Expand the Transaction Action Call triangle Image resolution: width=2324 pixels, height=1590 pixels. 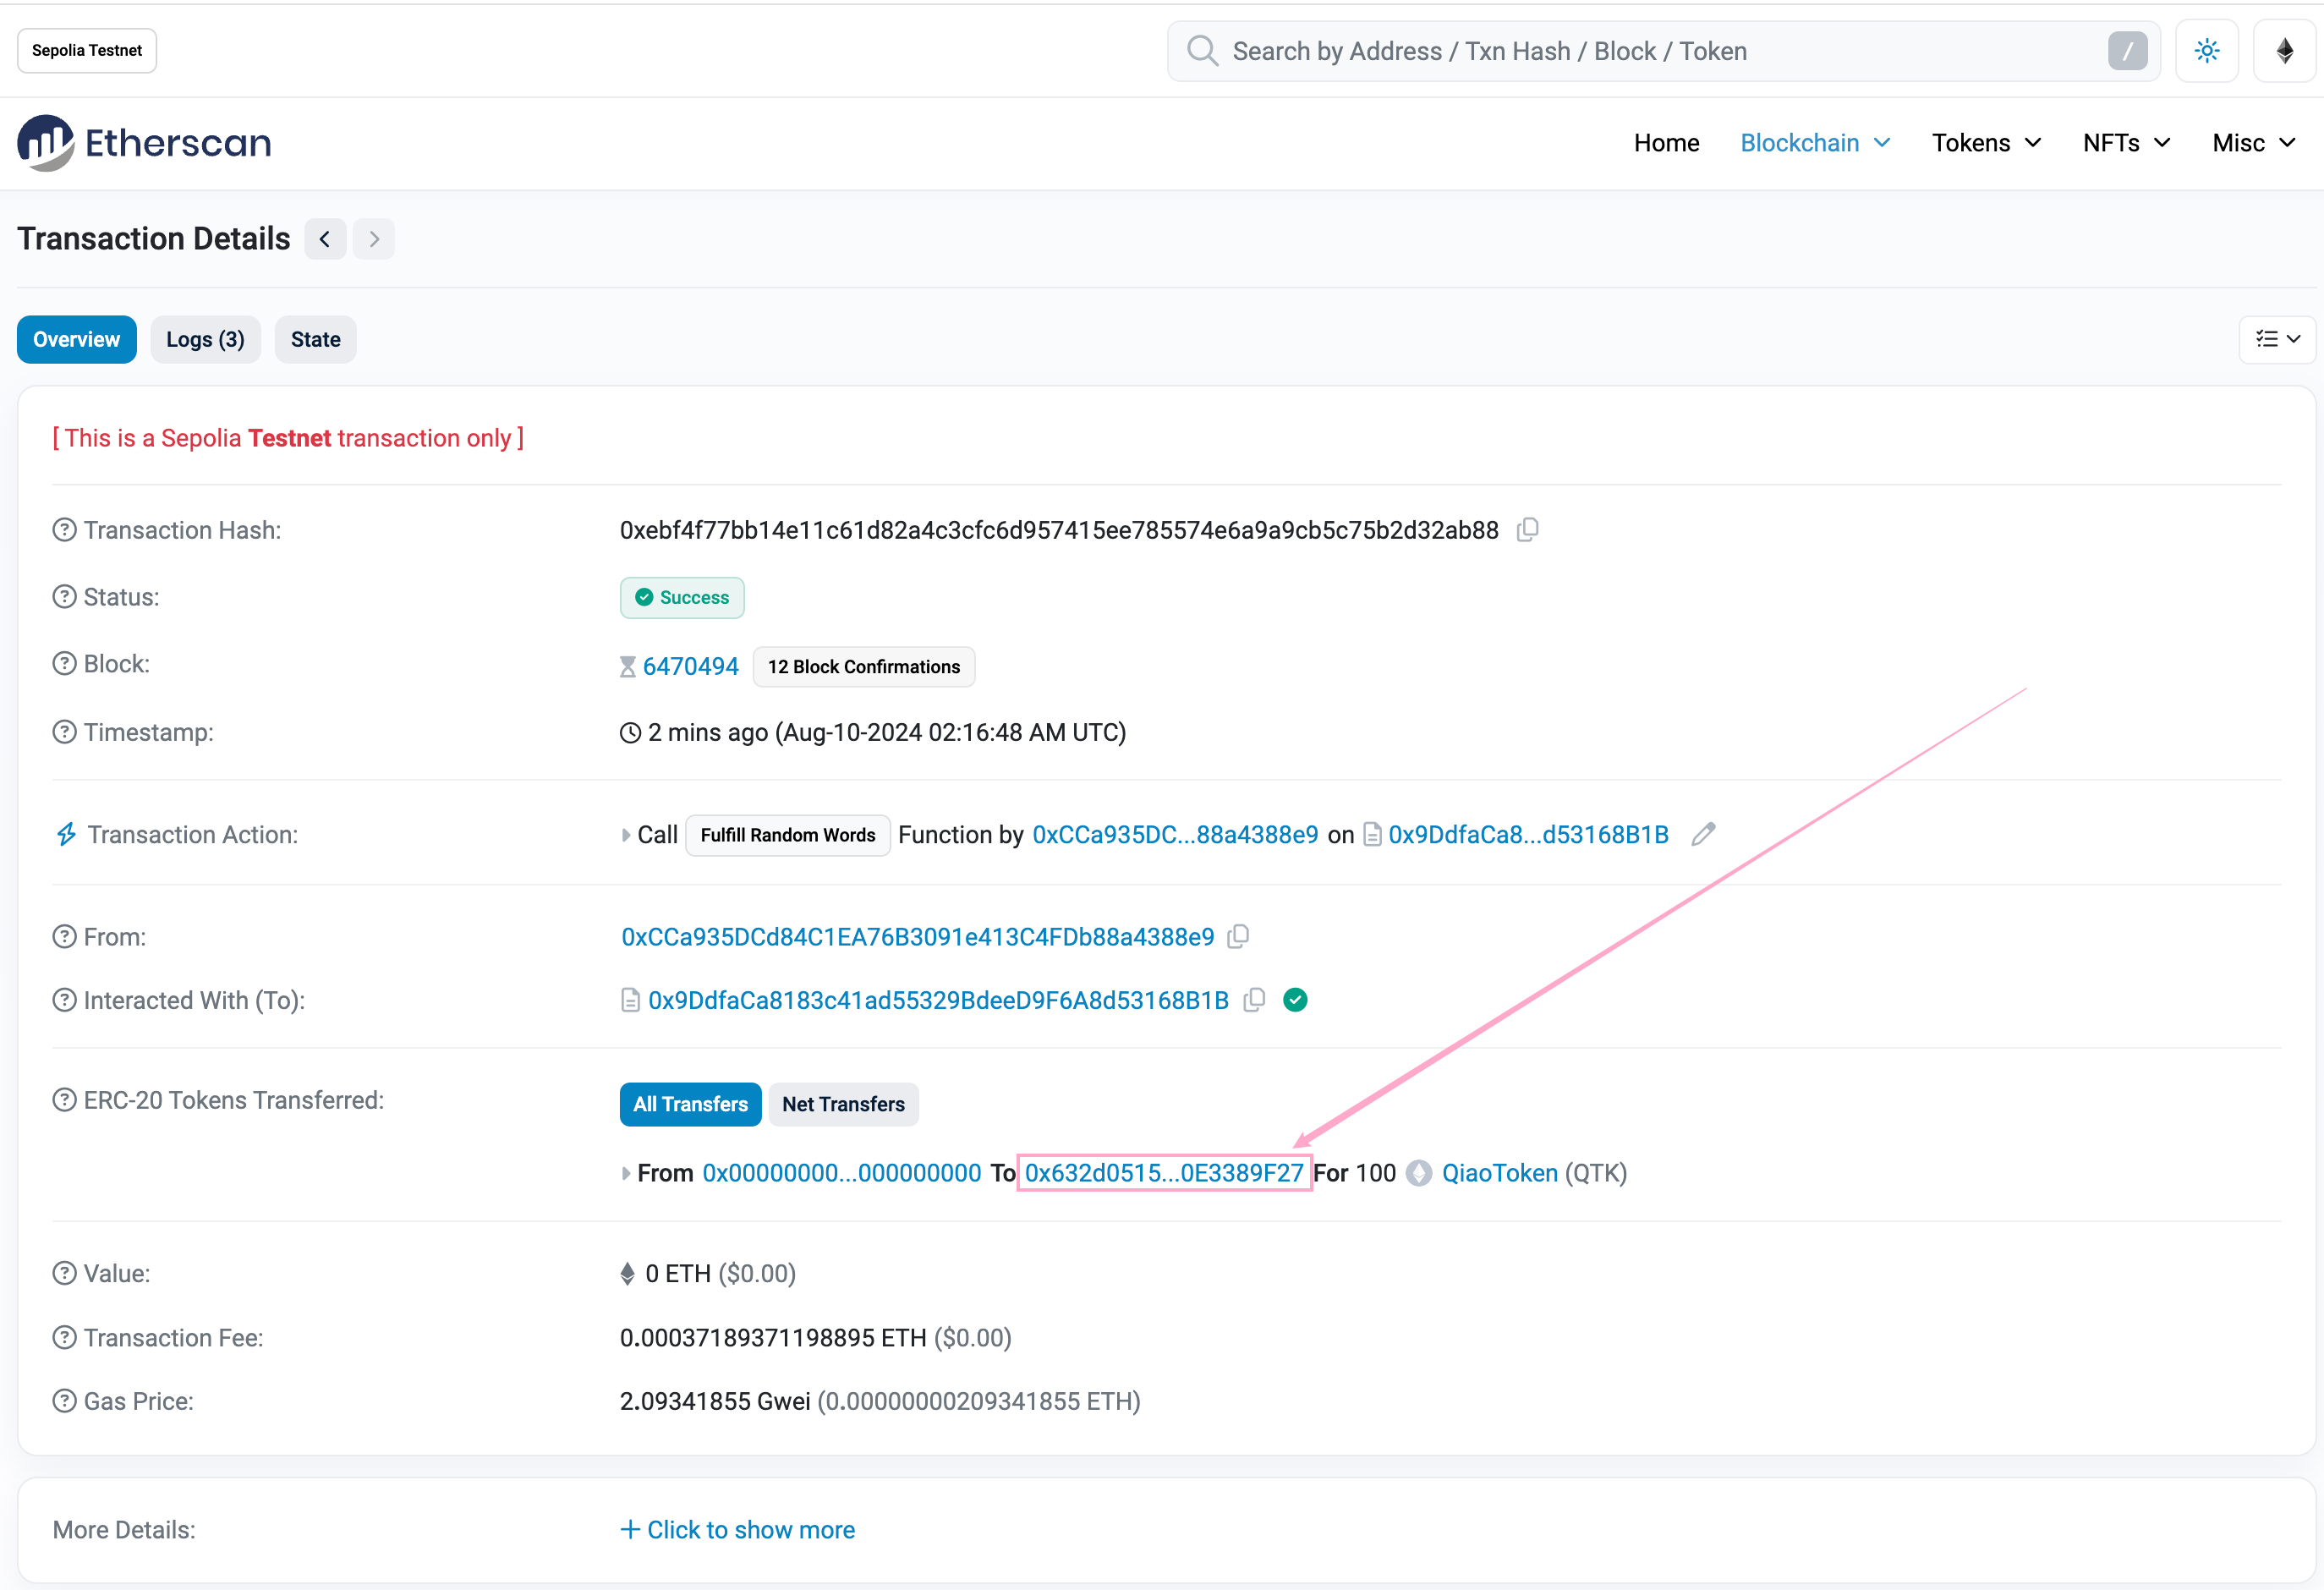[626, 835]
